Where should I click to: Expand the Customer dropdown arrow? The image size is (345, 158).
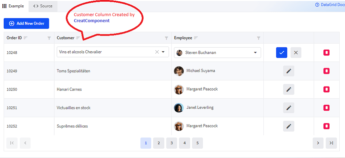pos(163,52)
